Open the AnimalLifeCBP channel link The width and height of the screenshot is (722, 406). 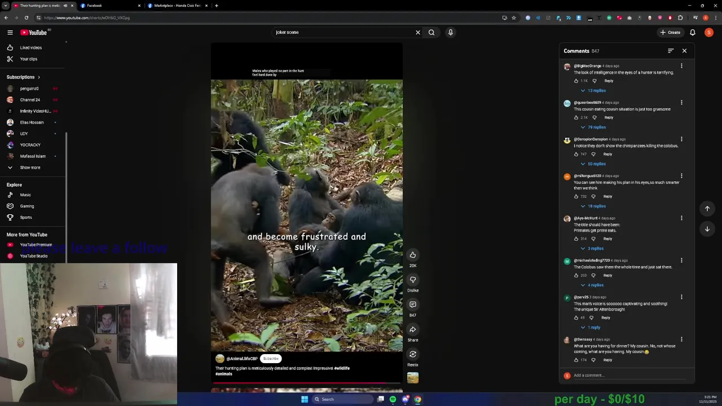[x=242, y=359]
